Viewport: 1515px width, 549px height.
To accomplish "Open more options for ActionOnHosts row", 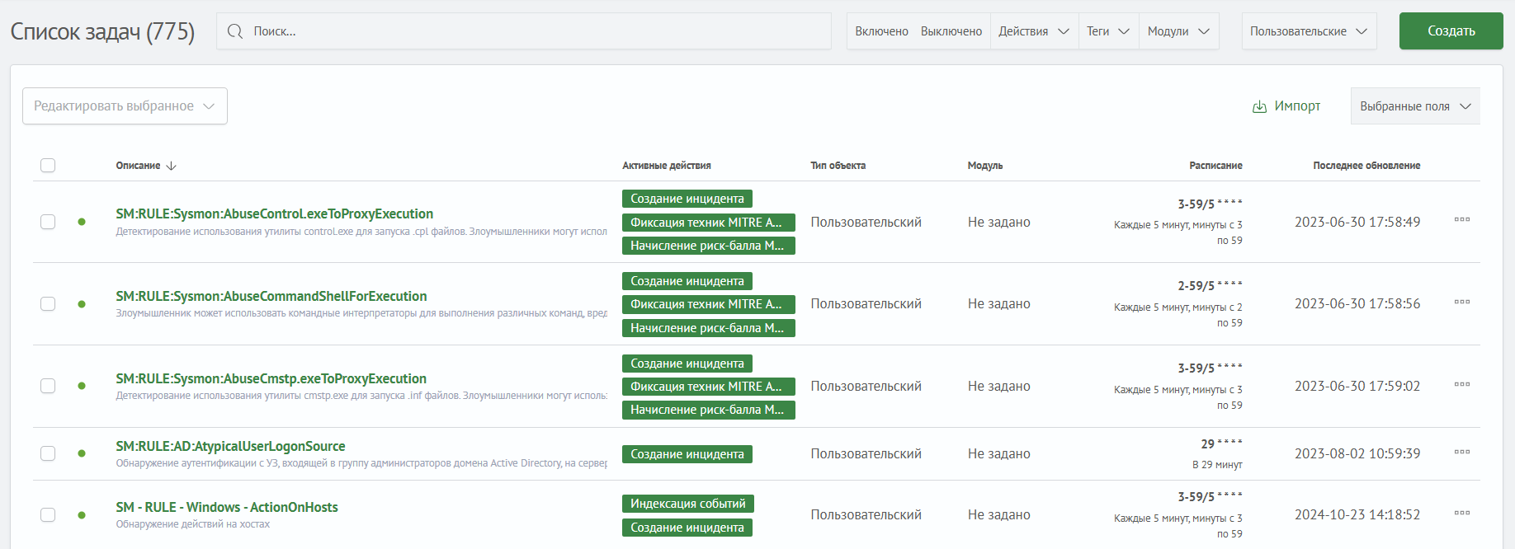I will (1462, 513).
